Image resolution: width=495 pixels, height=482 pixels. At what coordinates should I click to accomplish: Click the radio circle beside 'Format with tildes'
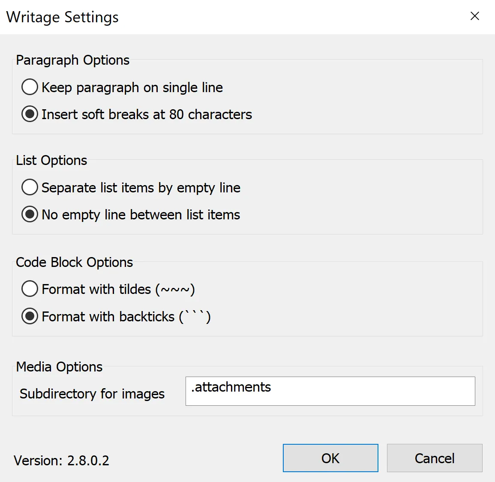tap(30, 289)
